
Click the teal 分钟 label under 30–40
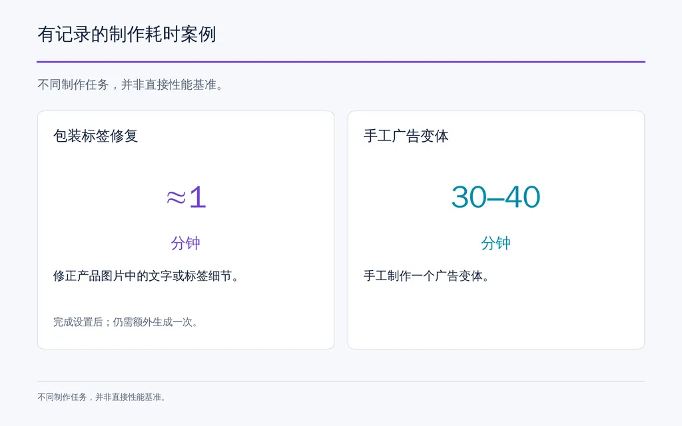click(496, 243)
